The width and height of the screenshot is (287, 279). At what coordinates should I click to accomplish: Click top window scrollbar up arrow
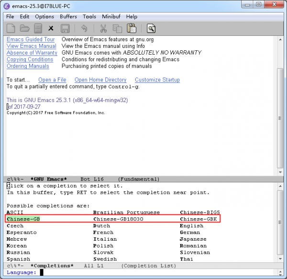pos(280,40)
